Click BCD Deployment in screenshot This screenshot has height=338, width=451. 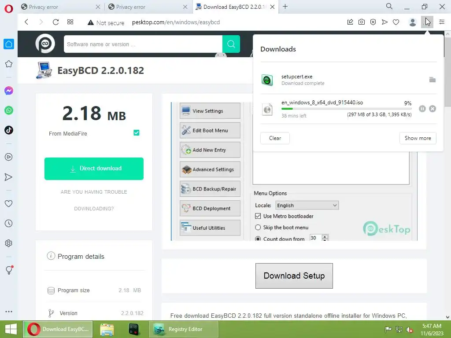[x=210, y=208]
